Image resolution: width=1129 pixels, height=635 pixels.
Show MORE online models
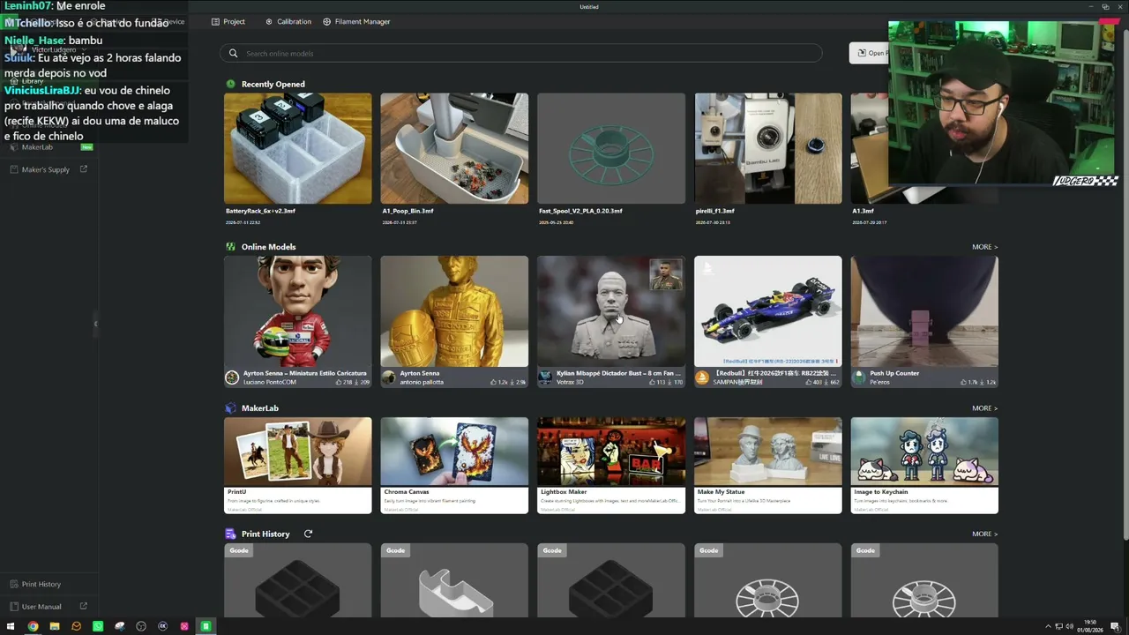(985, 247)
